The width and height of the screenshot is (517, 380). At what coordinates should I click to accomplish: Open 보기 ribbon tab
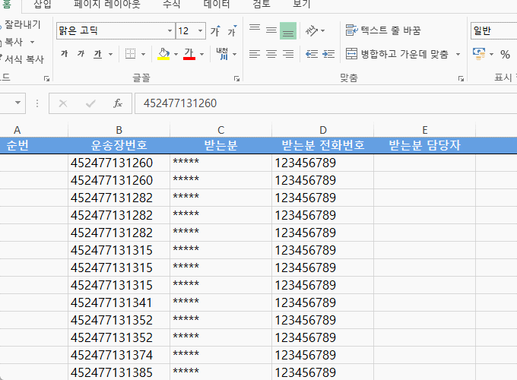[301, 4]
